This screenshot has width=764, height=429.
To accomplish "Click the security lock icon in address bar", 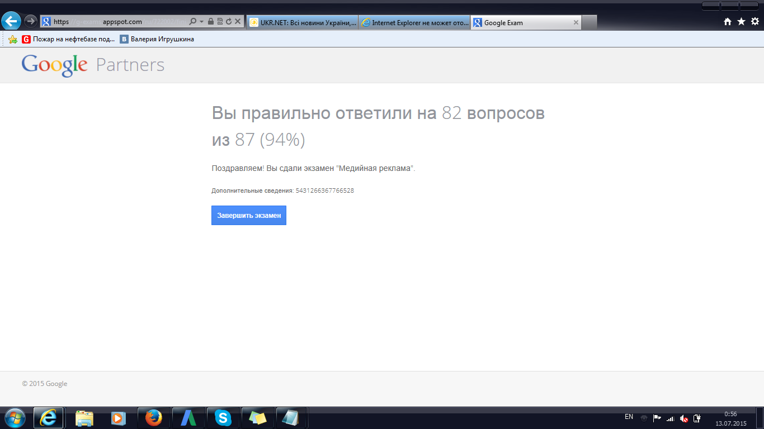I will 210,22.
